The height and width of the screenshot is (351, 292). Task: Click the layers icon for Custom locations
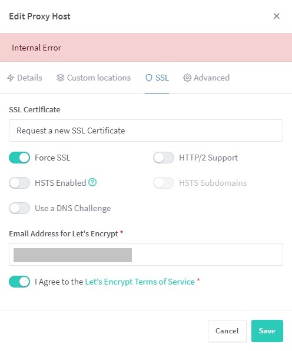pos(60,78)
